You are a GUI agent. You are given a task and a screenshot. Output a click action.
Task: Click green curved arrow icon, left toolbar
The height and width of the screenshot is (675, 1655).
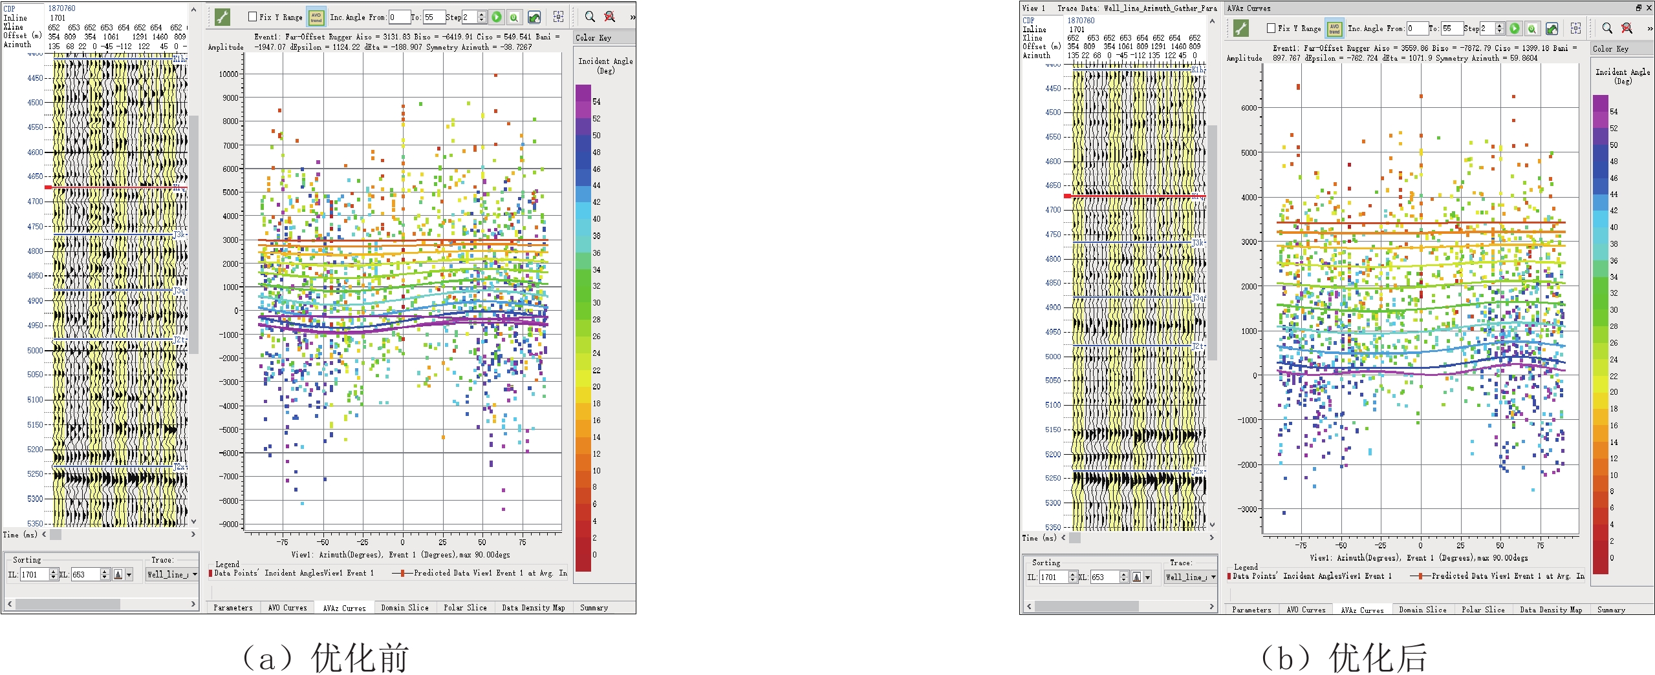(534, 17)
